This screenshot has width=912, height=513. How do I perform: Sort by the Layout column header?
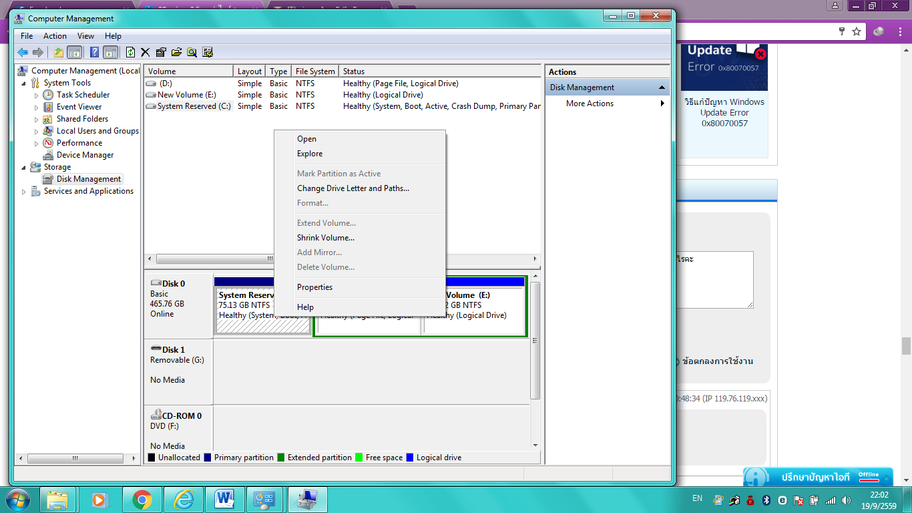(x=250, y=71)
